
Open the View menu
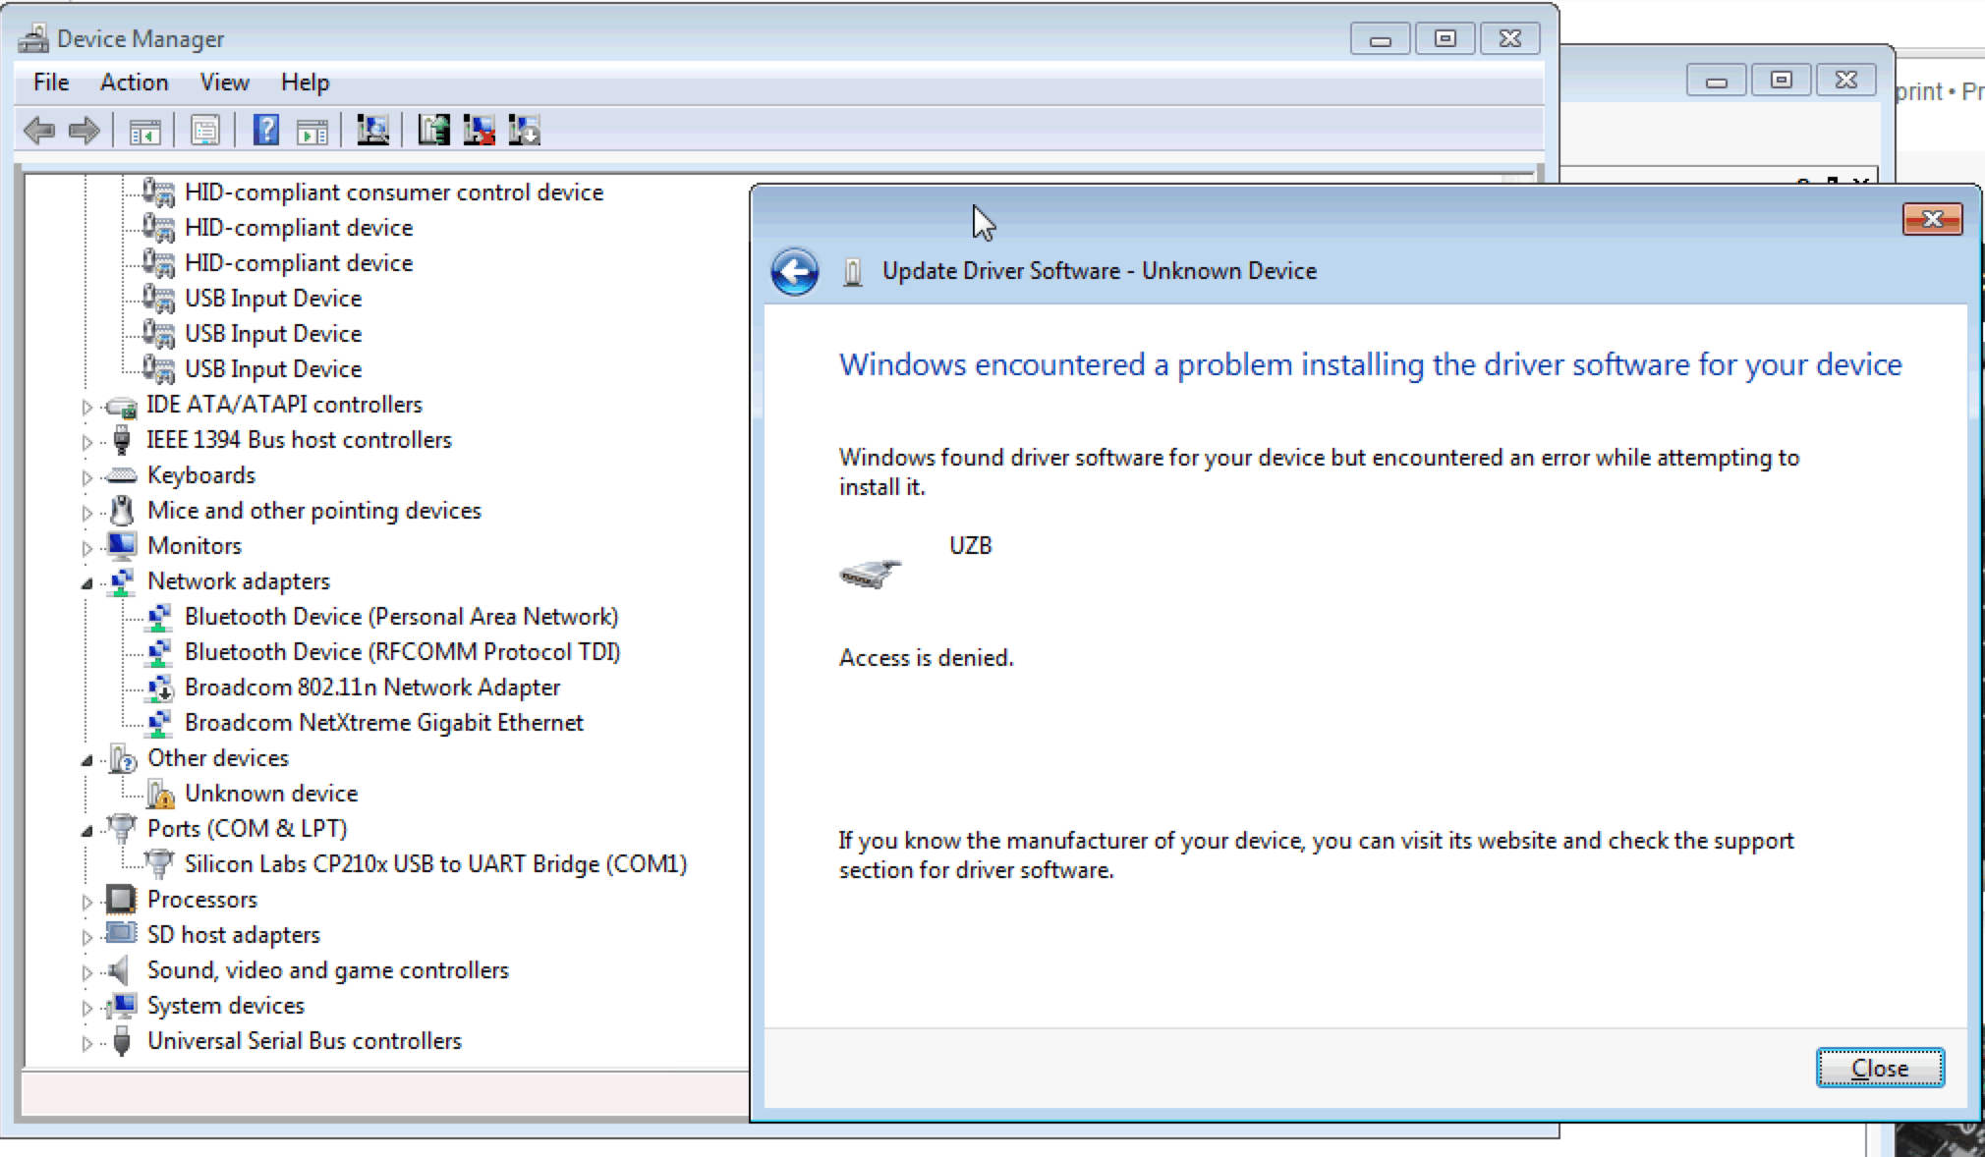[x=224, y=83]
